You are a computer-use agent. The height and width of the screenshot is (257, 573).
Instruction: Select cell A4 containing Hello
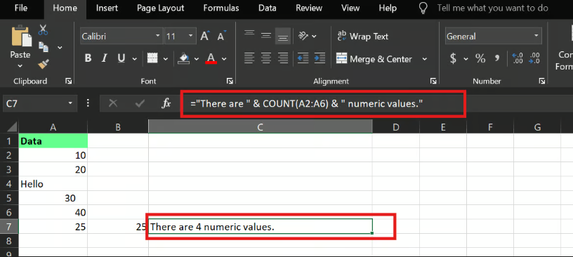point(53,184)
